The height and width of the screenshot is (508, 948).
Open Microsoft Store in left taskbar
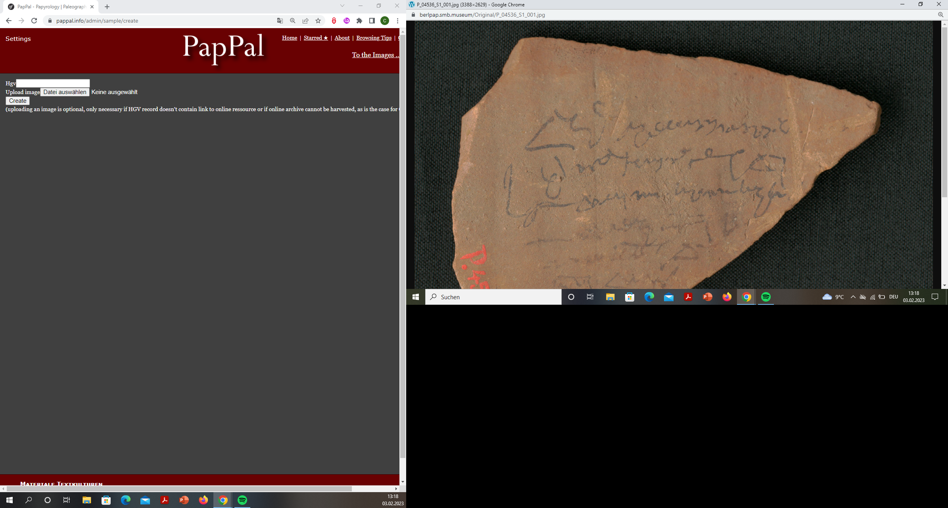click(106, 500)
